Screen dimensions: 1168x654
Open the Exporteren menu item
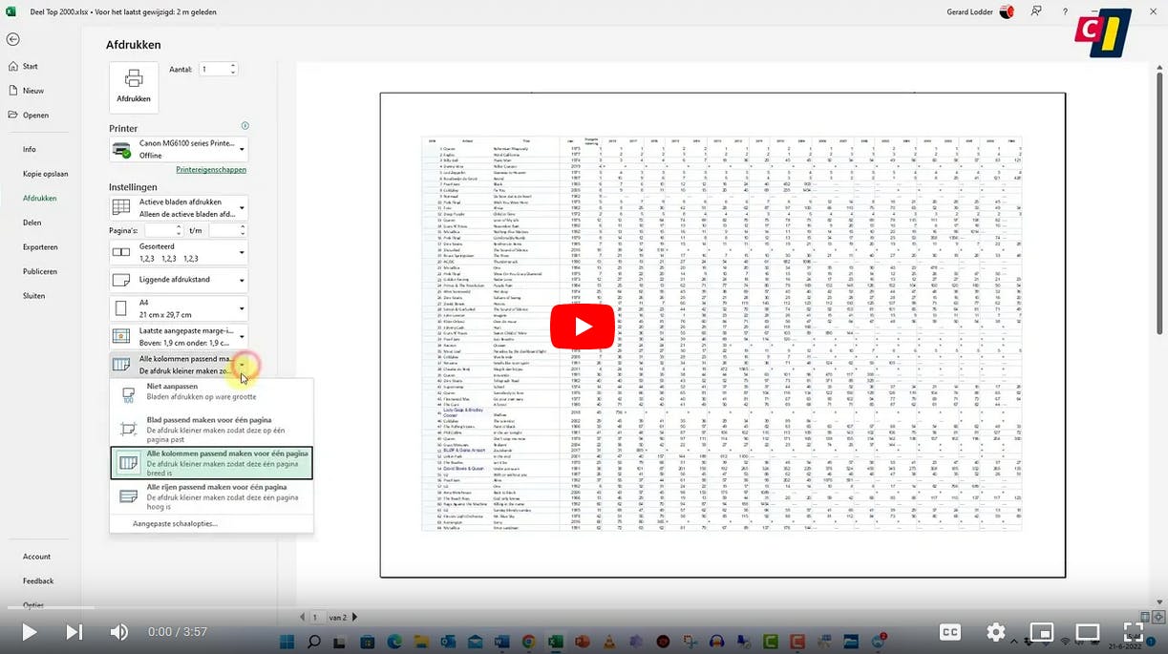coord(40,247)
